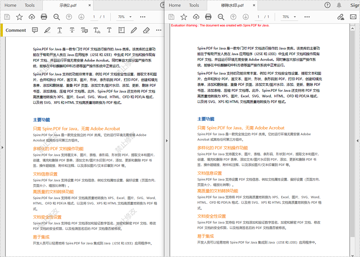
Task: Click vertical scrollbar thumb in right window
Action: click(352, 134)
